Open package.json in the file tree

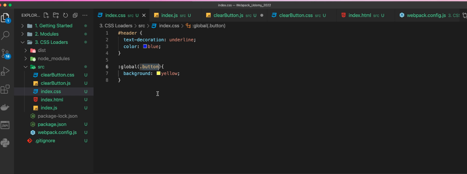[54, 124]
